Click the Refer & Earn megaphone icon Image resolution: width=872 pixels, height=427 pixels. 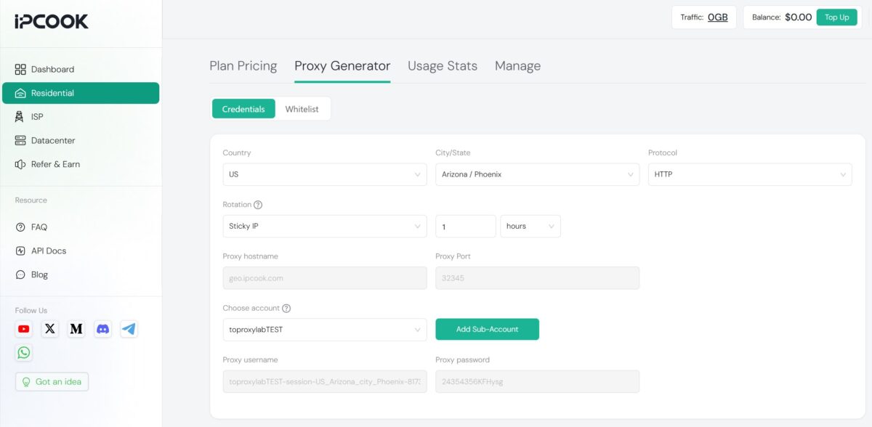(20, 164)
